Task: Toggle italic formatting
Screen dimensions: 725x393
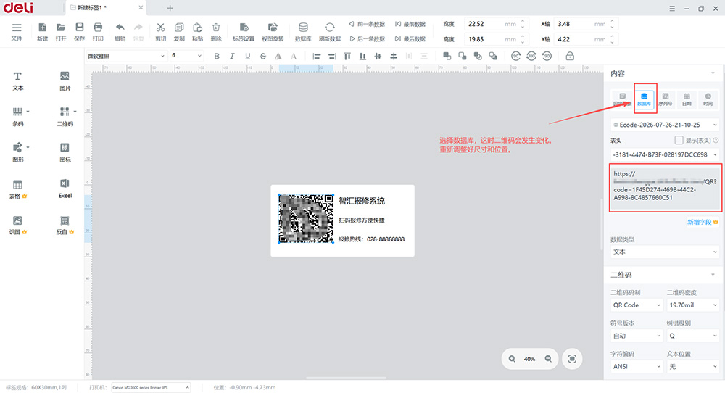Action: 232,56
